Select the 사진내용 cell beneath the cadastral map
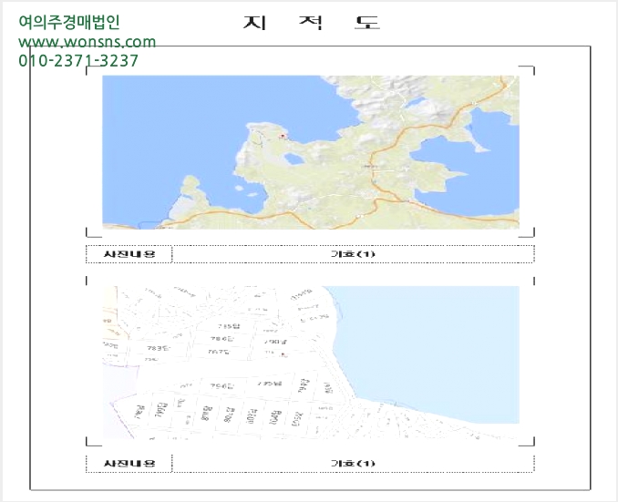 tap(129, 463)
